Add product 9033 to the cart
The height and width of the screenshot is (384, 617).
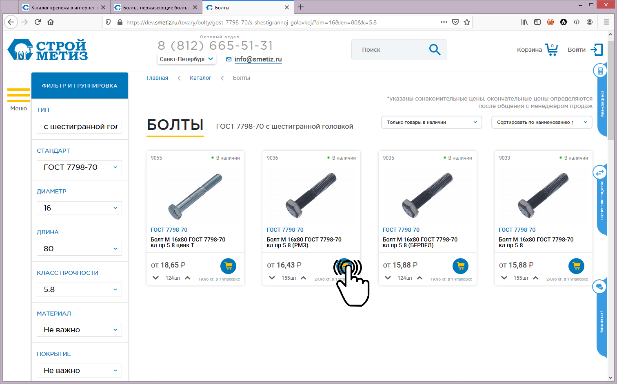coord(576,266)
